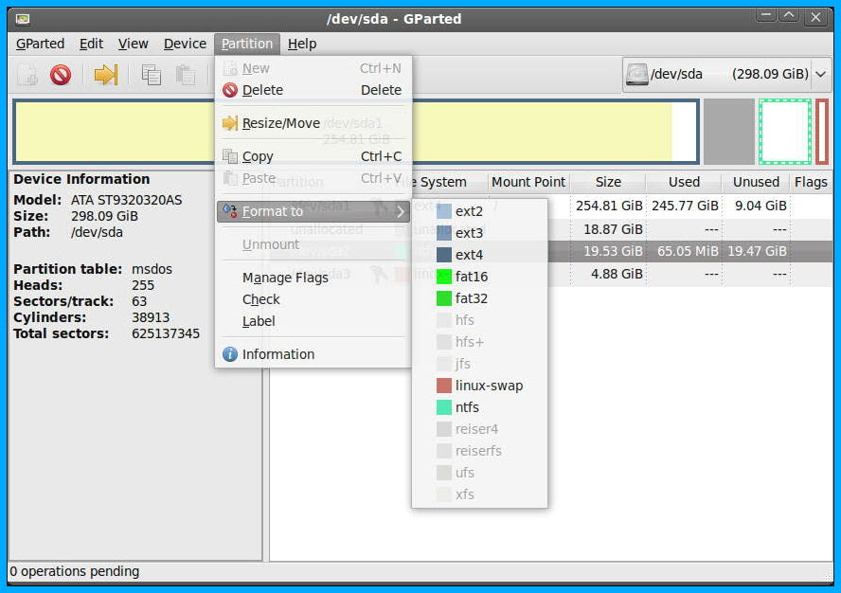Viewport: 841px width, 593px height.
Task: Click the 9.04 GiB unused value
Action: [x=760, y=206]
